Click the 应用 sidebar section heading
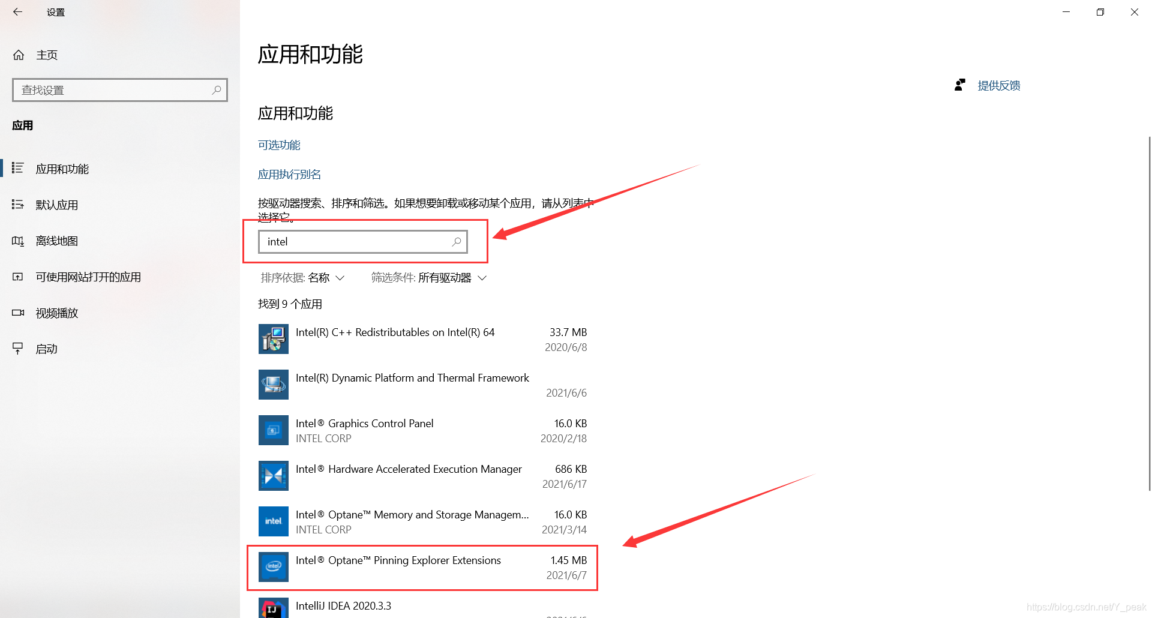 pyautogui.click(x=23, y=125)
